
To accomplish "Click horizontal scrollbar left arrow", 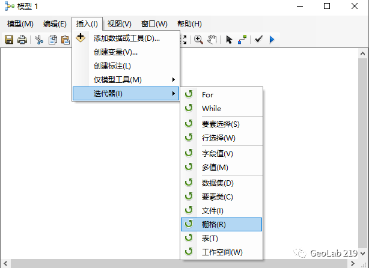I will coord(5,263).
